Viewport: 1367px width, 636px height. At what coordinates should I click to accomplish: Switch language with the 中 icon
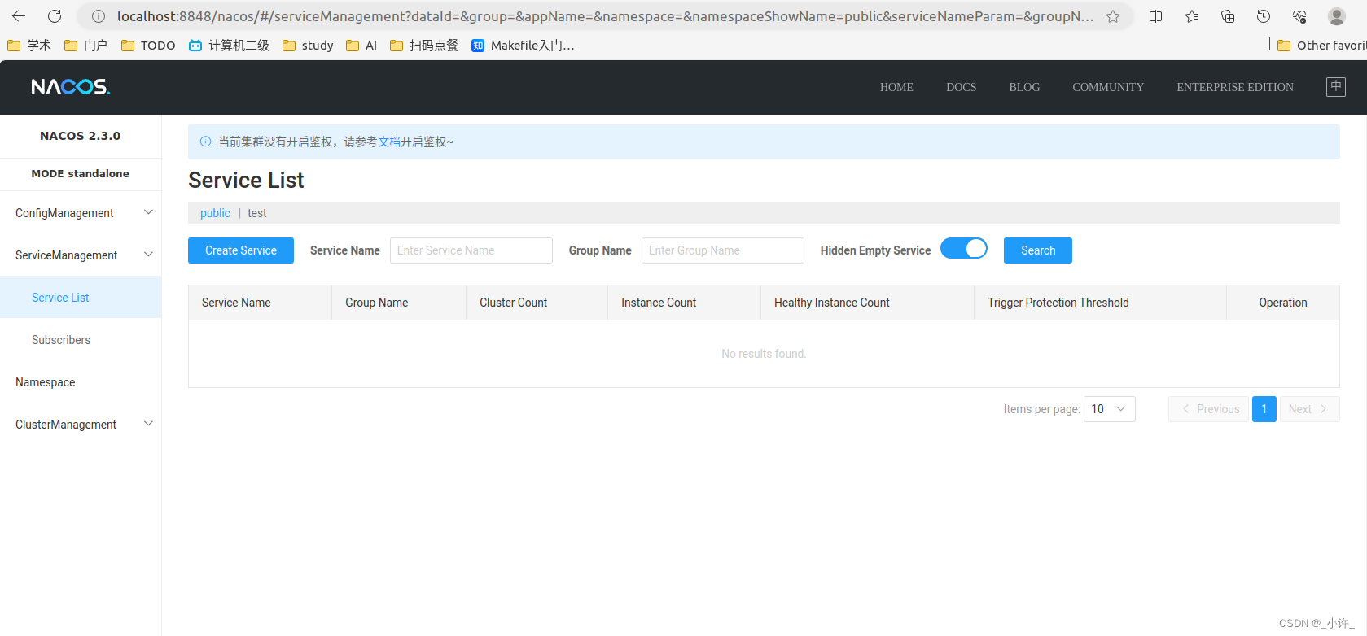click(1336, 86)
